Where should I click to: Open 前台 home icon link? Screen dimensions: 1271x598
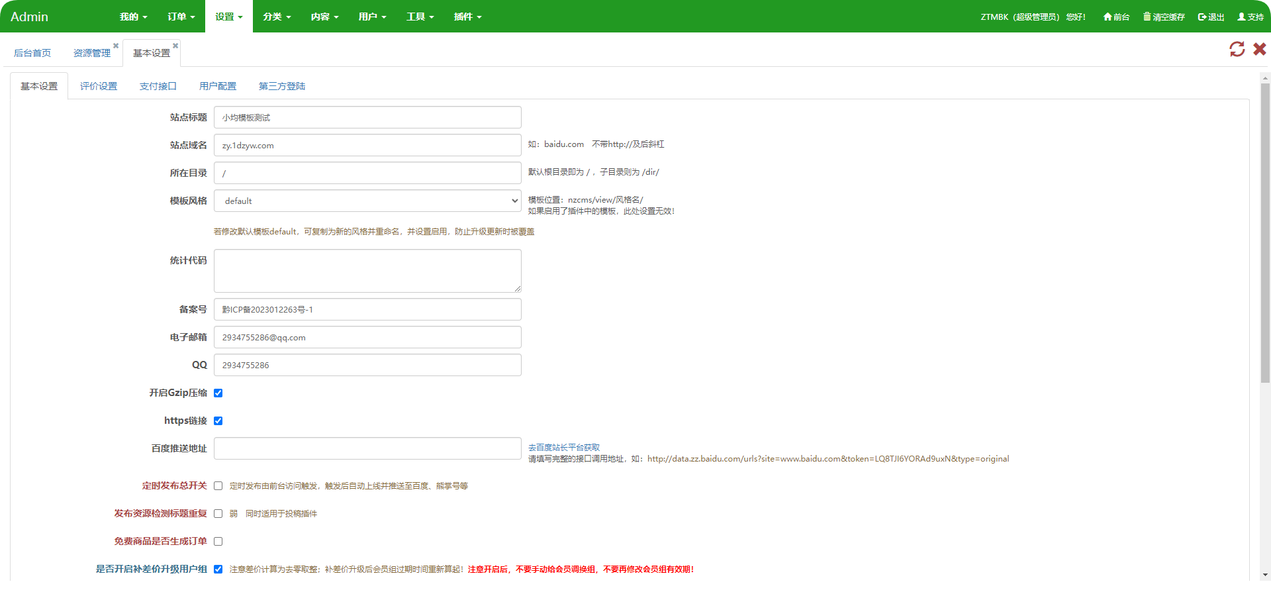point(1116,17)
